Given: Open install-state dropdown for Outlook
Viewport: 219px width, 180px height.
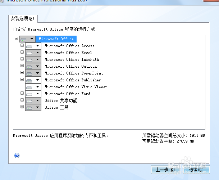Looking at the screenshot, I should (33, 67).
